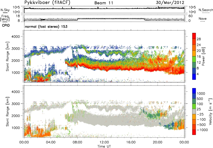213x148 pixels.
Task: Click red top segment of power colorbar
Action: pyautogui.click(x=194, y=36)
